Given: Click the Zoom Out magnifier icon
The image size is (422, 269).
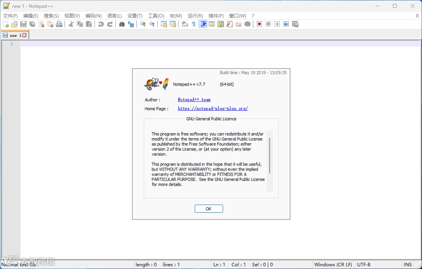Looking at the screenshot, I should pyautogui.click(x=152, y=24).
